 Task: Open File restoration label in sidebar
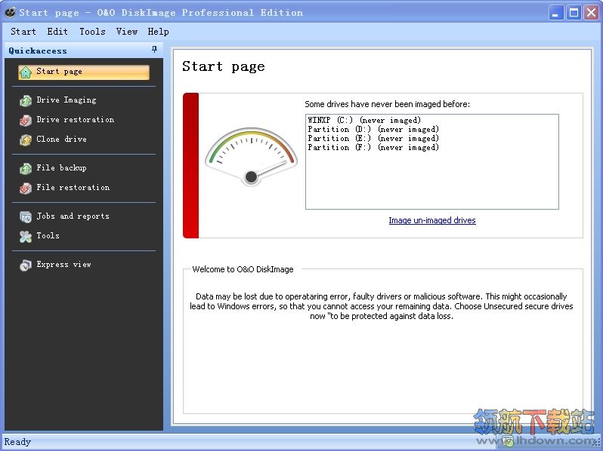[x=73, y=187]
